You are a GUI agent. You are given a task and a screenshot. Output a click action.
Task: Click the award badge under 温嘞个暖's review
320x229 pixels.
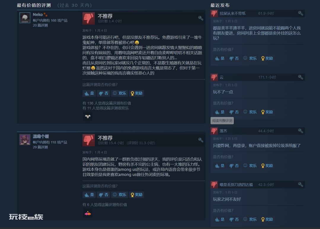point(88,214)
